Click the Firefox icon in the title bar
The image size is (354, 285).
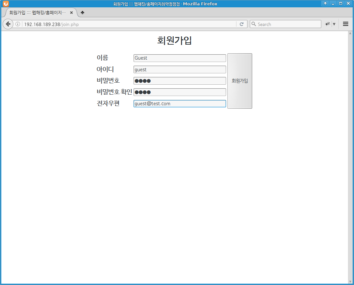pos(6,4)
